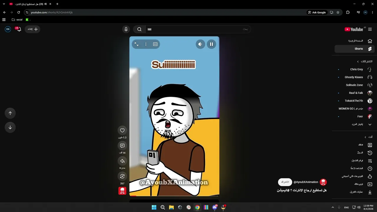Image resolution: width=377 pixels, height=212 pixels.
Task: Mute the tab via speaker icon
Action: [46, 4]
